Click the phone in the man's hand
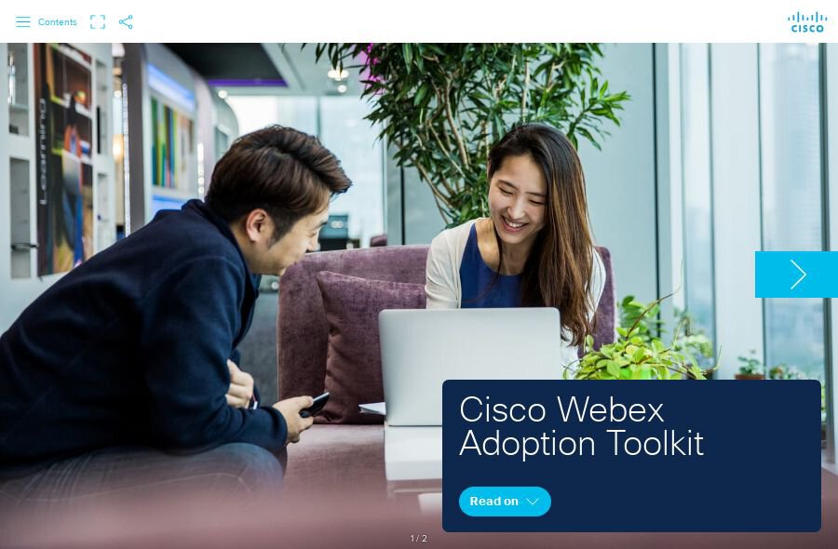This screenshot has height=549, width=838. pos(315,404)
